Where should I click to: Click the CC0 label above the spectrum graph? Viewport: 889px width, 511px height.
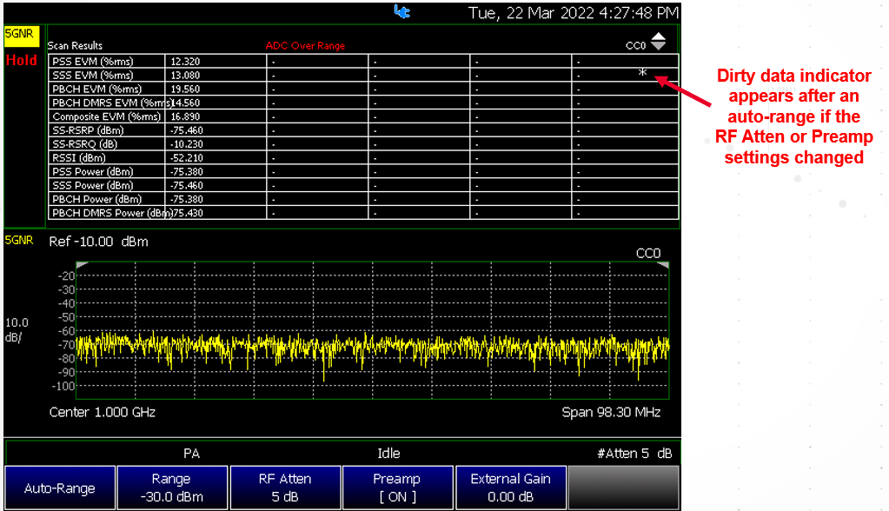[x=648, y=253]
